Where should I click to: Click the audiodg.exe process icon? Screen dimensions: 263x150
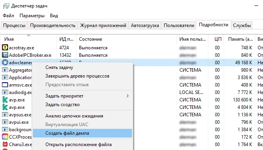click(5, 92)
